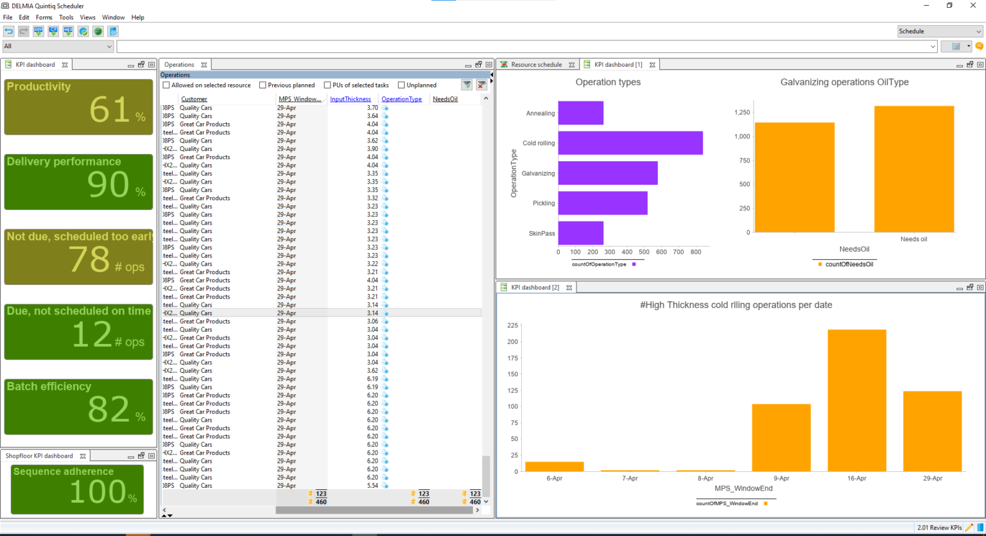Screen dimensions: 986x536
Task: Click the MES import toolbar icon
Action: pos(68,31)
